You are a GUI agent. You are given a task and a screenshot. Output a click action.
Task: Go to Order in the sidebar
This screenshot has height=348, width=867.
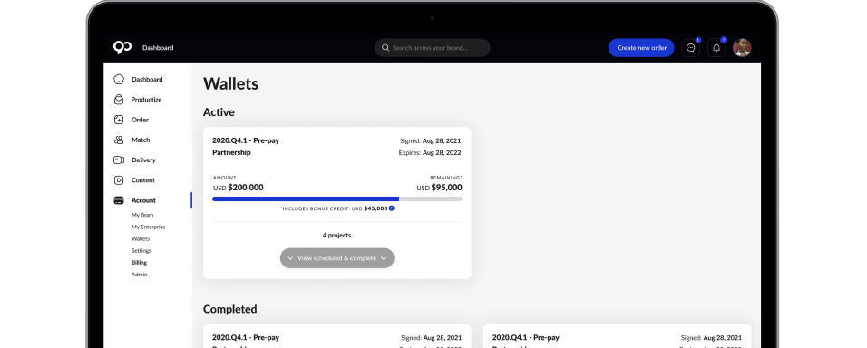pyautogui.click(x=140, y=120)
